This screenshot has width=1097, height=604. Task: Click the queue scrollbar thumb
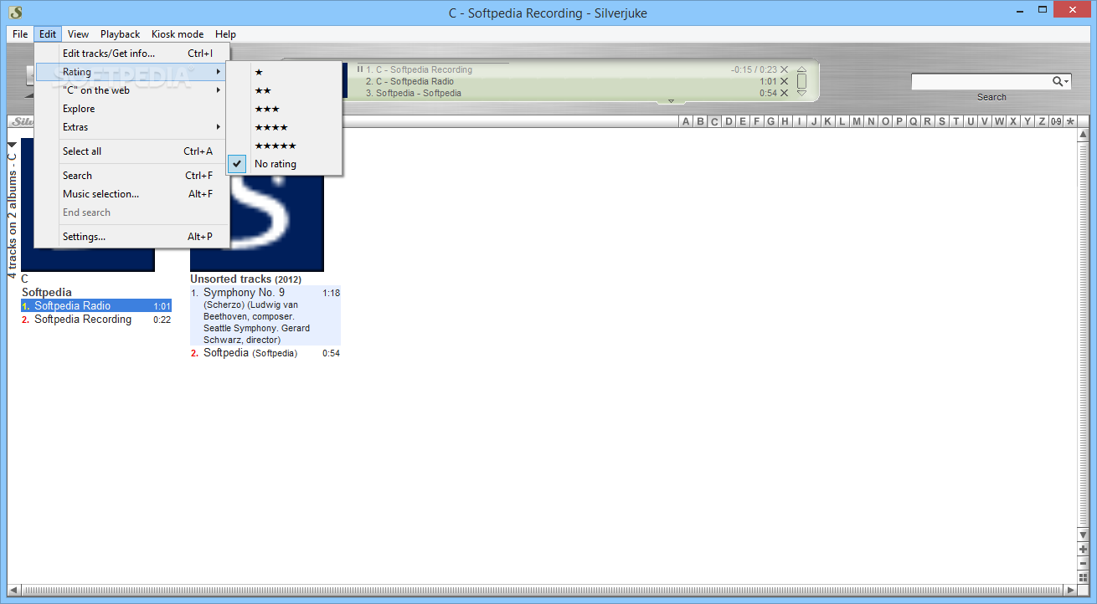[x=801, y=81]
